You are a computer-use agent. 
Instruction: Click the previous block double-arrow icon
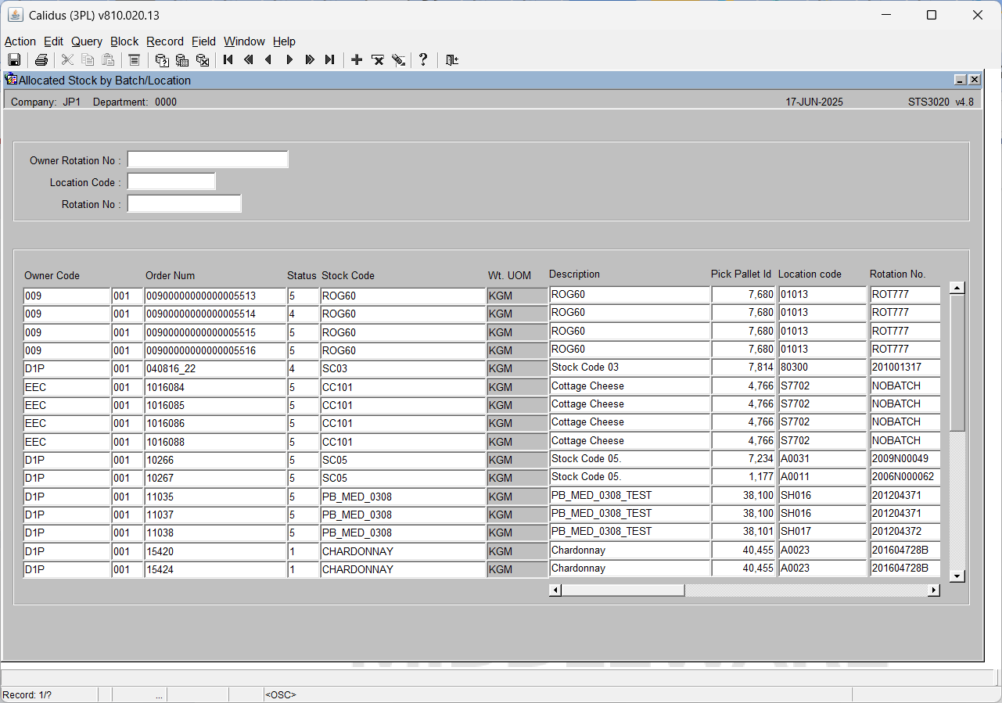(x=249, y=60)
